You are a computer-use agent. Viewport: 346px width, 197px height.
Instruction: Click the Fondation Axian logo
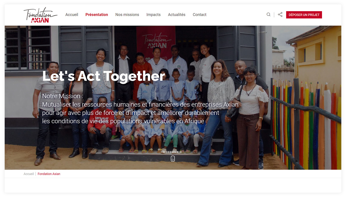(40, 15)
